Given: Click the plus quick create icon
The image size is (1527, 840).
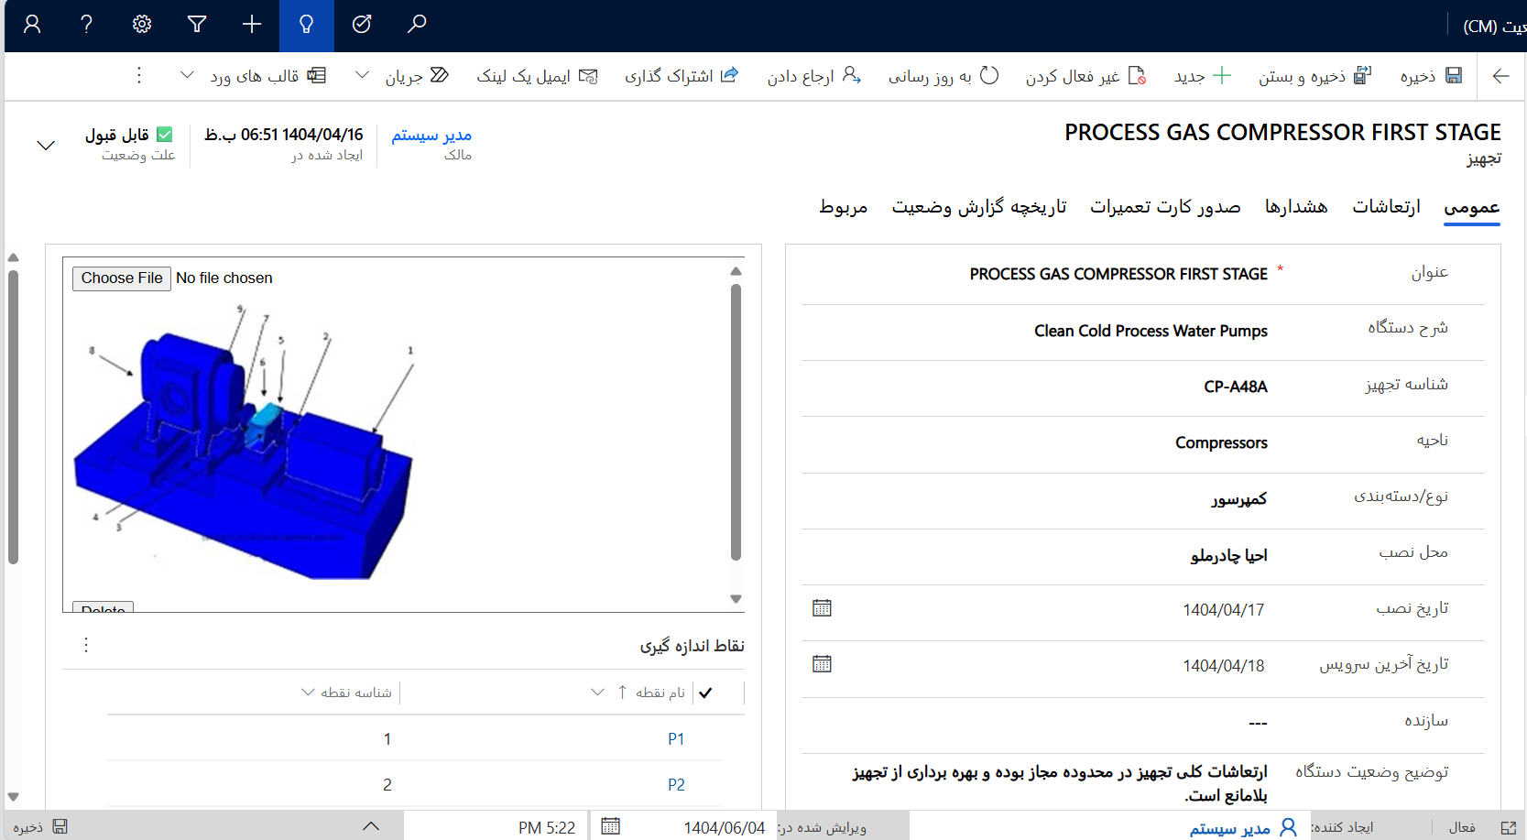Looking at the screenshot, I should pos(252,25).
